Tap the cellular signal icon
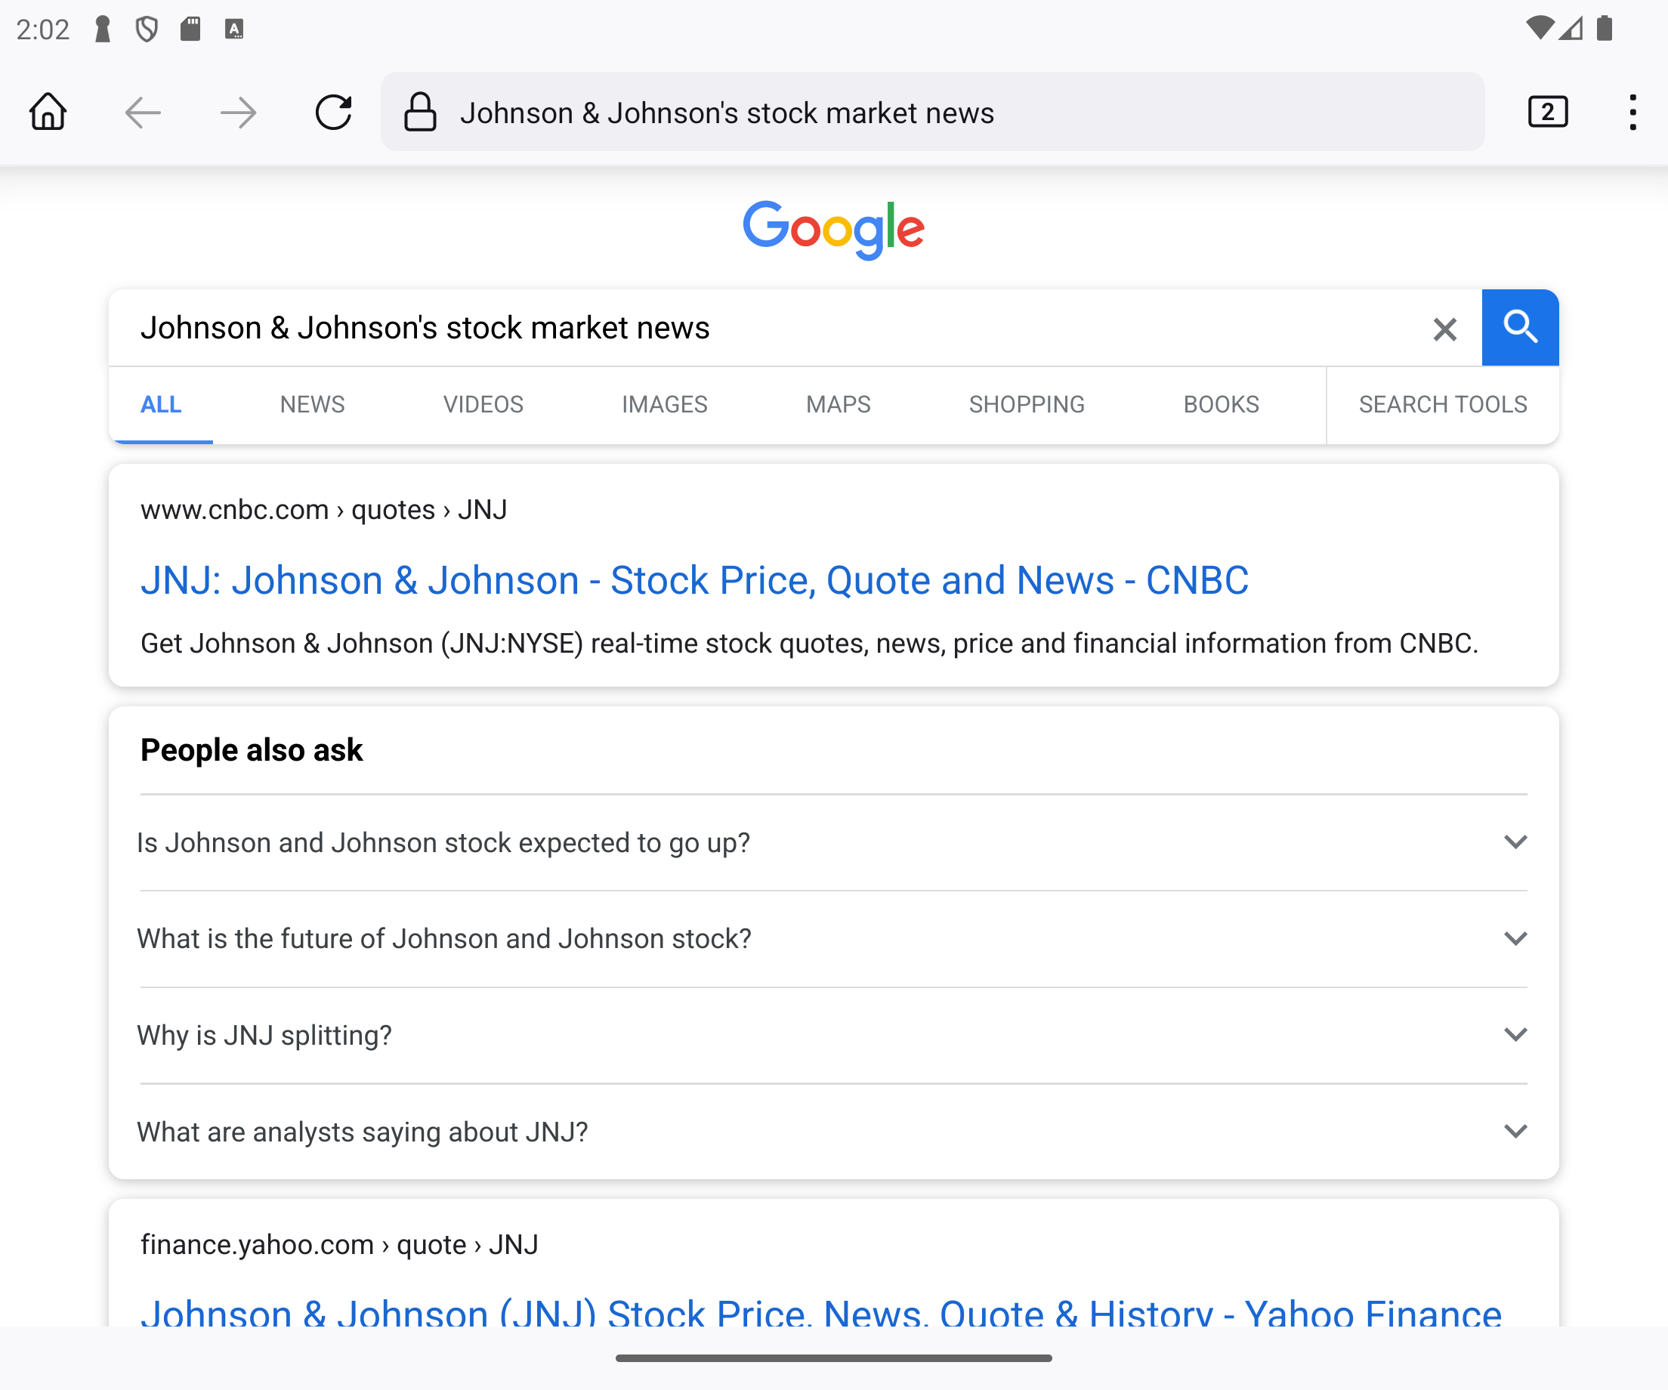This screenshot has width=1668, height=1390. pos(1571,29)
